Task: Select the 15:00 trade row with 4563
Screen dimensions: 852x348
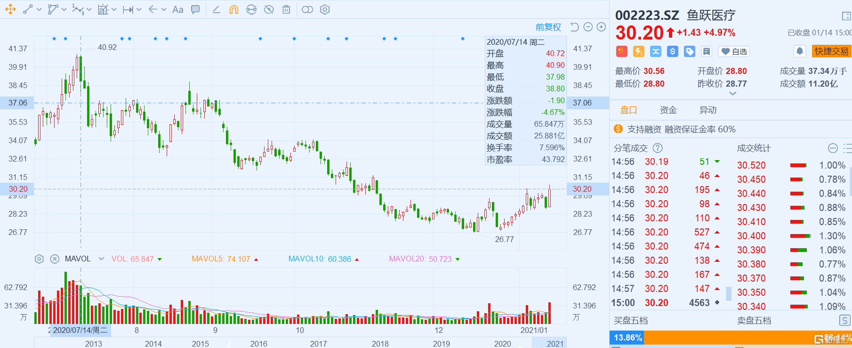Action: point(666,303)
